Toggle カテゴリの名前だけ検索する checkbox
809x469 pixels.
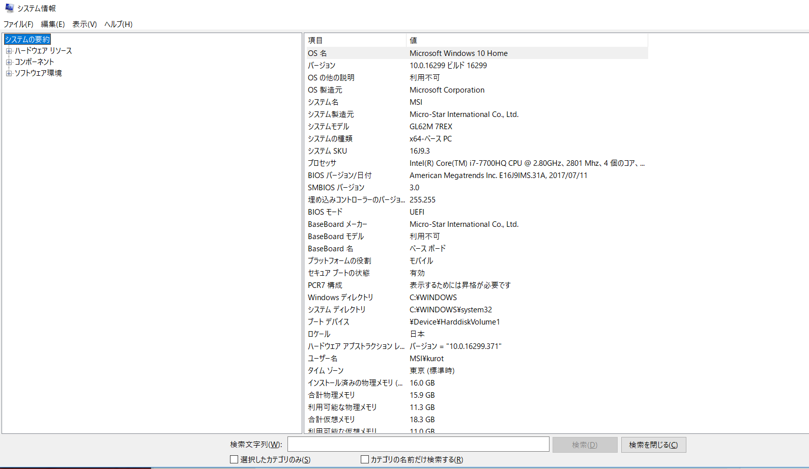364,459
